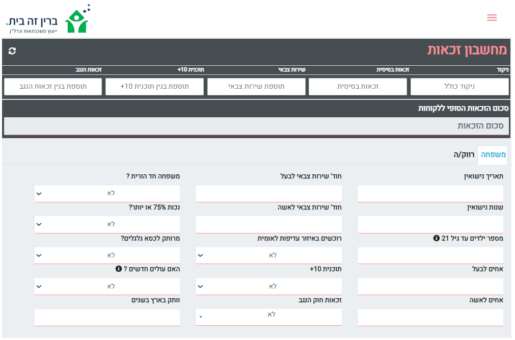Open the מרותק לכסא גלגלים dropdown
The image size is (515, 340).
(x=107, y=255)
